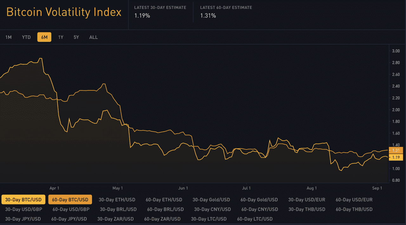
Task: Enable the 30-Day ETH/USD series
Action: [117, 199]
